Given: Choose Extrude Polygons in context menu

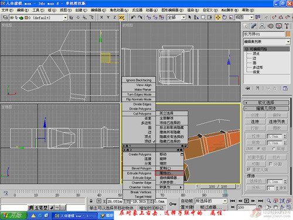Looking at the screenshot, I should [x=139, y=173].
